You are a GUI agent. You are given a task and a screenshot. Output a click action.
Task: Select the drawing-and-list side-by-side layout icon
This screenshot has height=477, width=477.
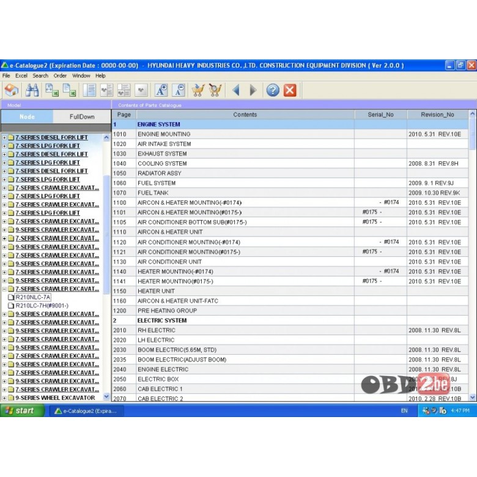(x=106, y=90)
